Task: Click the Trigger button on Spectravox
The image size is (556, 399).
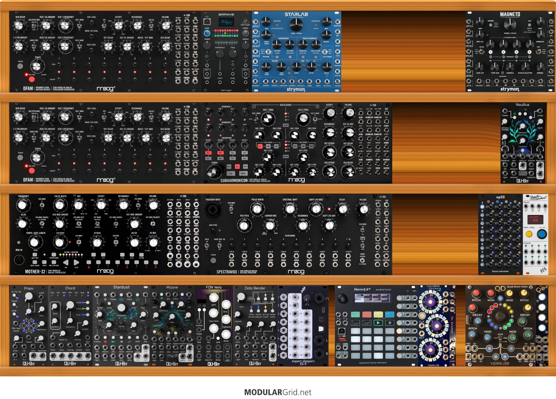Action: [x=213, y=260]
